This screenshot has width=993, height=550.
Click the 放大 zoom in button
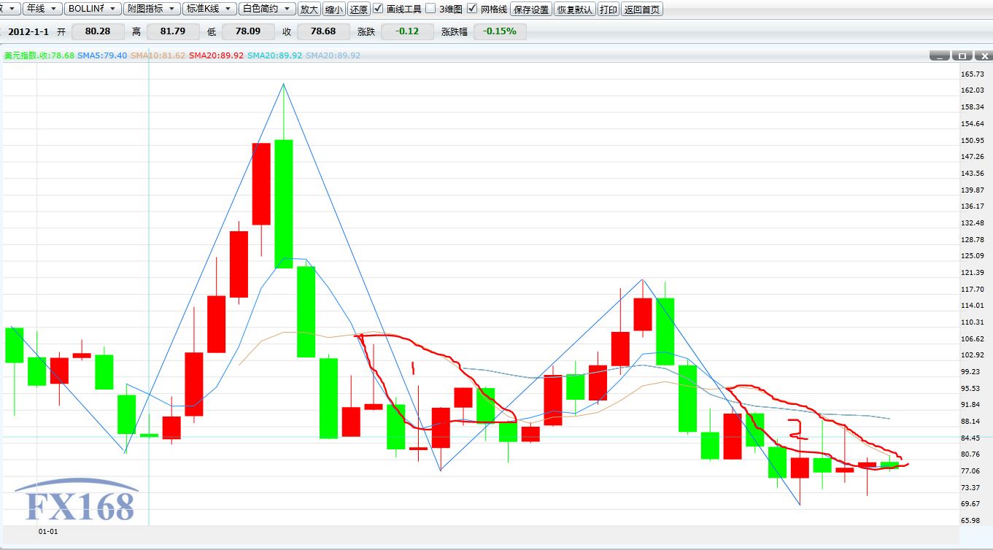(309, 9)
